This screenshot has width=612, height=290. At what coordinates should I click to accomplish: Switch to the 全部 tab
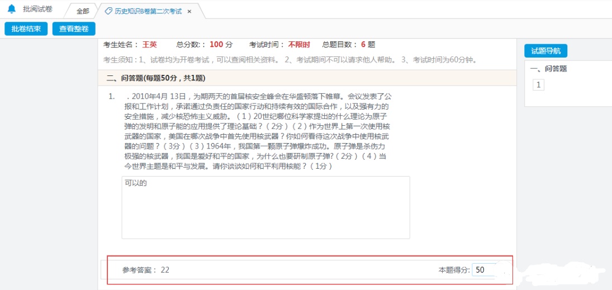coord(82,11)
